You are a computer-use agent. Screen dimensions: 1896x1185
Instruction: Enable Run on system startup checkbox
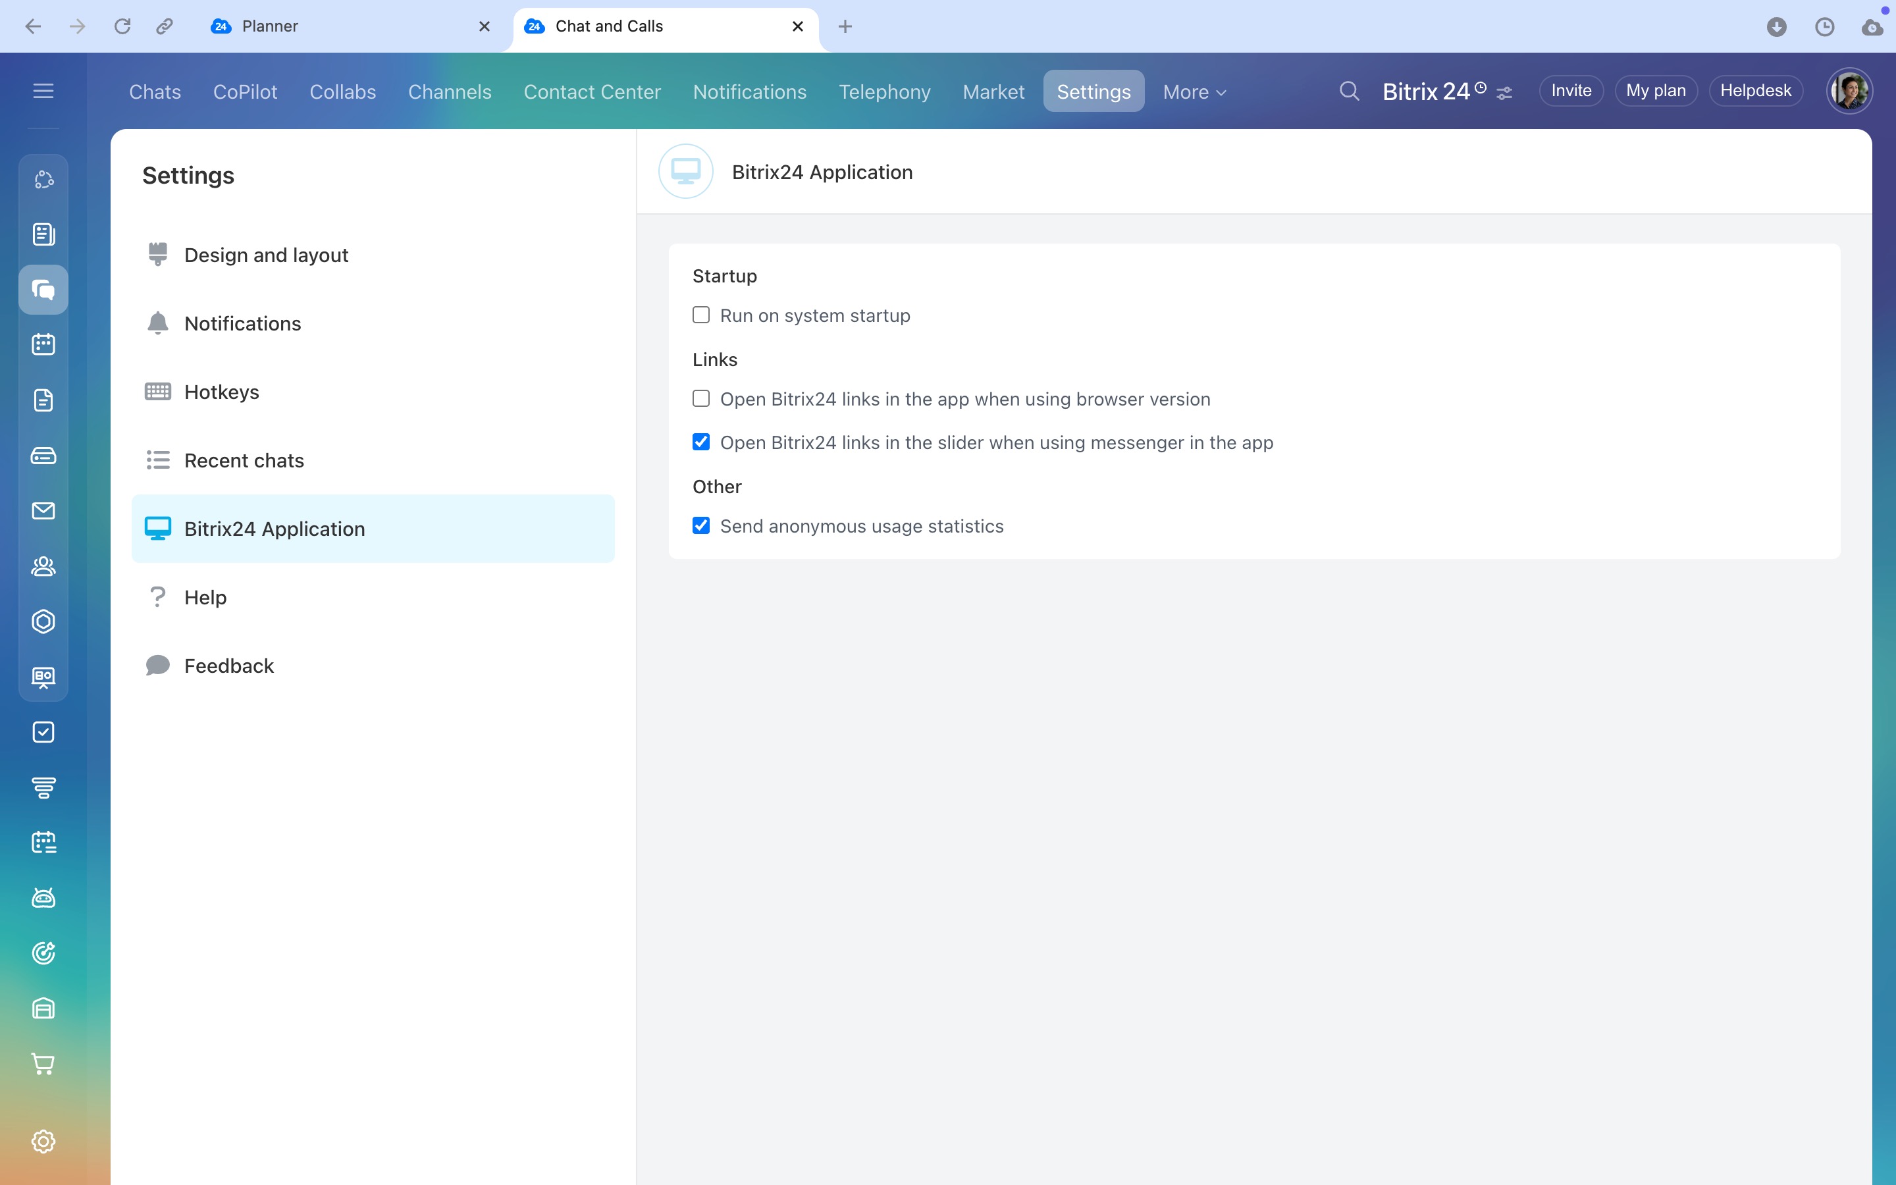click(x=701, y=315)
